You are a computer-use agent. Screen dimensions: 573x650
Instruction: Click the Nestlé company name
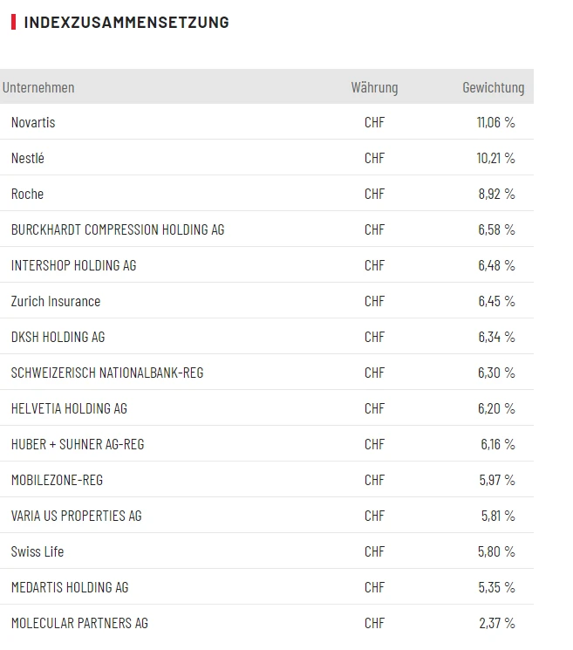28,159
